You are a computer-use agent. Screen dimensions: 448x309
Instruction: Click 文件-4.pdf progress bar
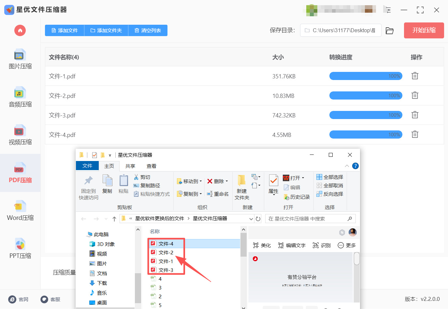pyautogui.click(x=366, y=134)
